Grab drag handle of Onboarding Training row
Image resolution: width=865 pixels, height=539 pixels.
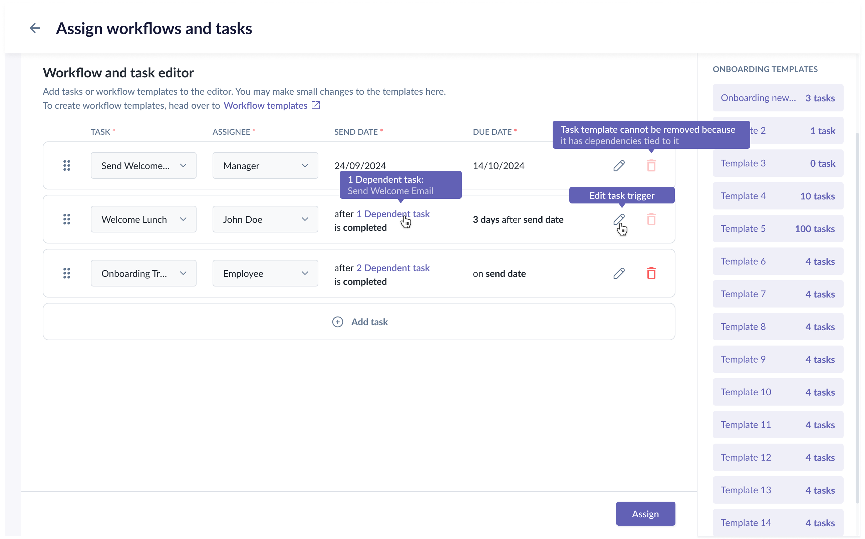pyautogui.click(x=67, y=274)
